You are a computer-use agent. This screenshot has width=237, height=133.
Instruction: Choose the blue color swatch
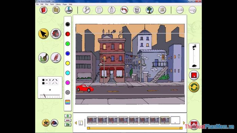68,53
